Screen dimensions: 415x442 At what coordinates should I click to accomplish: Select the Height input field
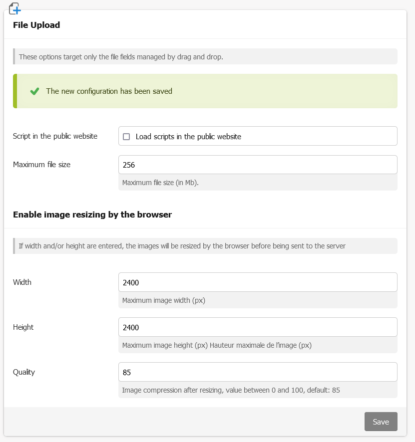258,327
